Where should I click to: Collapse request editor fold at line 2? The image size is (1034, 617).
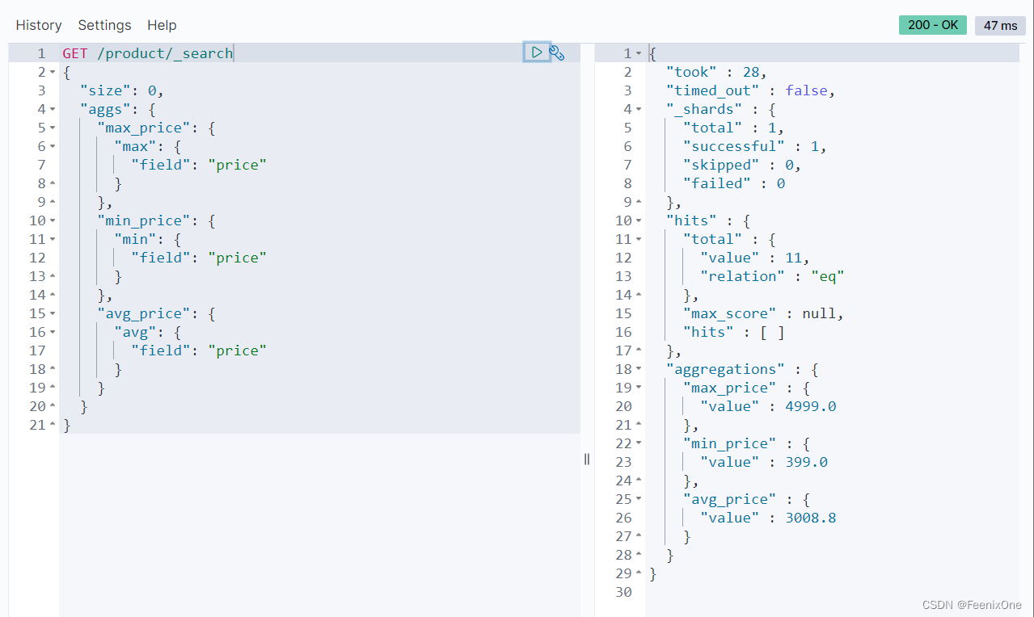point(53,73)
